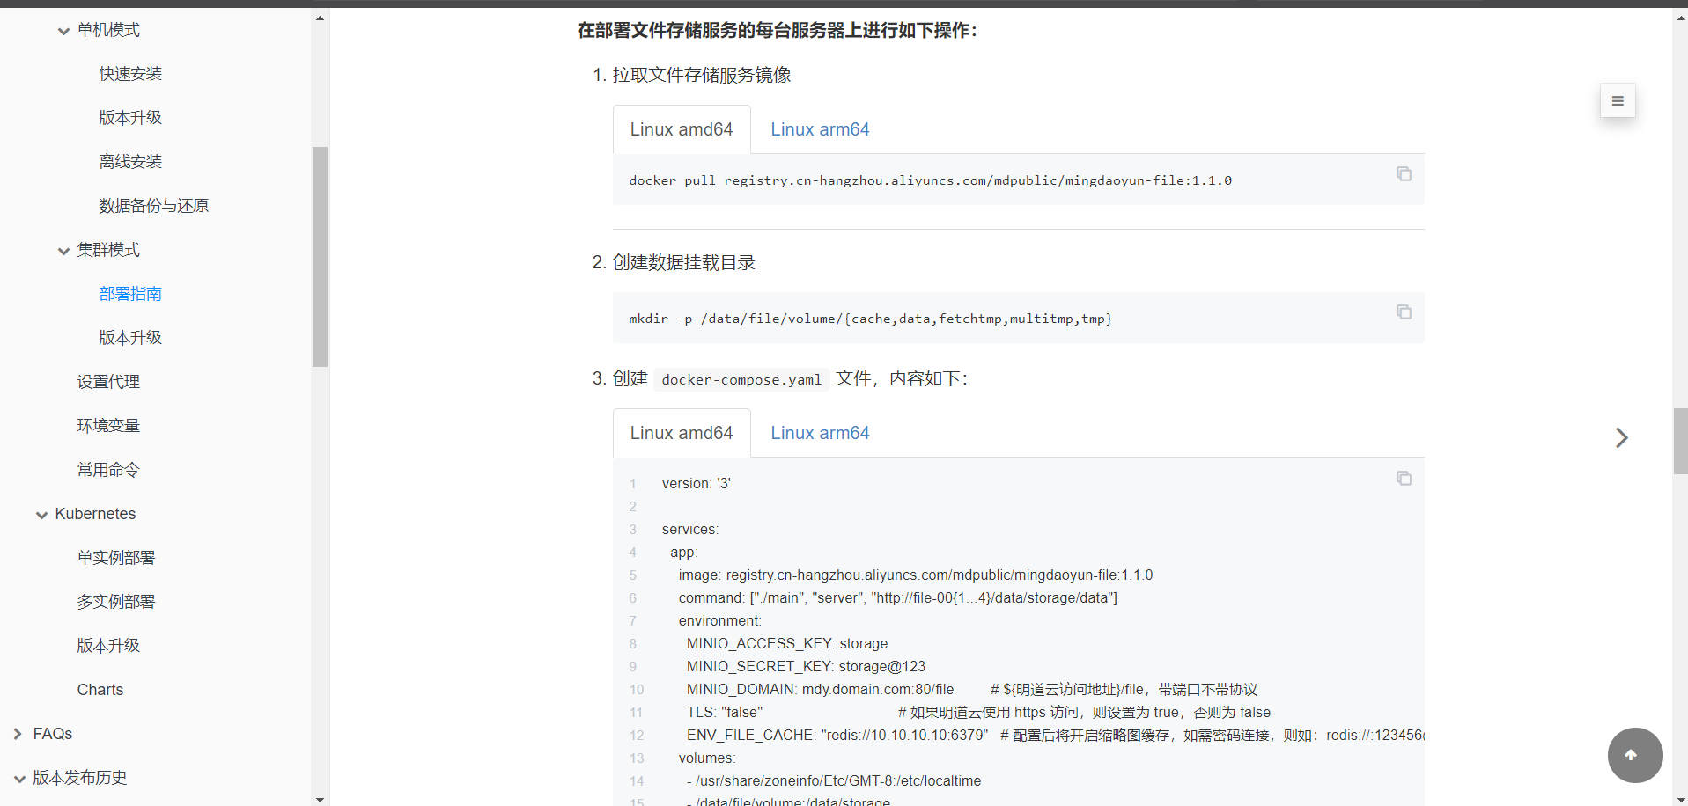Copy the docker-compose yaml content

click(x=1404, y=479)
